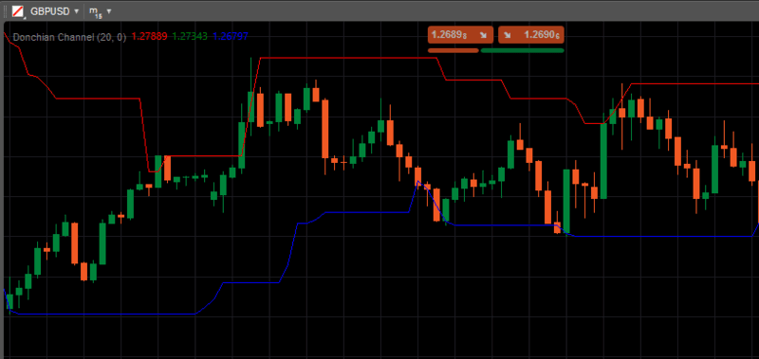Screen dimensions: 759x359
Task: Click the sell price button 1.2689
Action: [x=460, y=35]
